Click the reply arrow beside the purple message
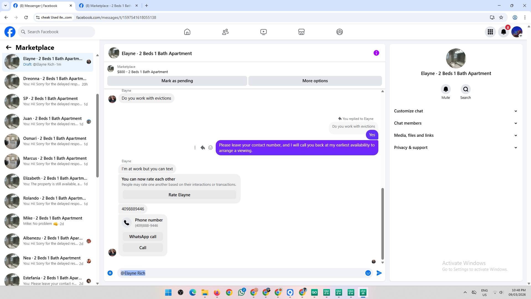531x299 pixels. tap(203, 148)
